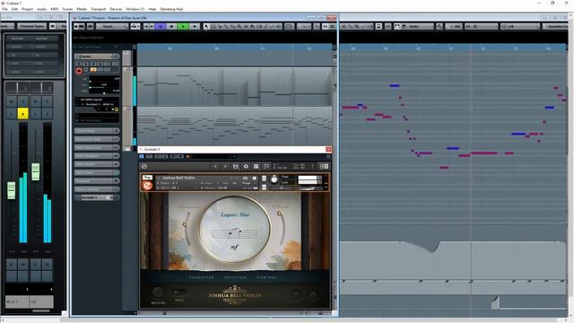Image resolution: width=574 pixels, height=323 pixels.
Task: Open the Project menu
Action: pyautogui.click(x=28, y=9)
